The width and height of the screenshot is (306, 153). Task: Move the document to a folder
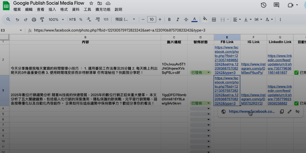100,3
